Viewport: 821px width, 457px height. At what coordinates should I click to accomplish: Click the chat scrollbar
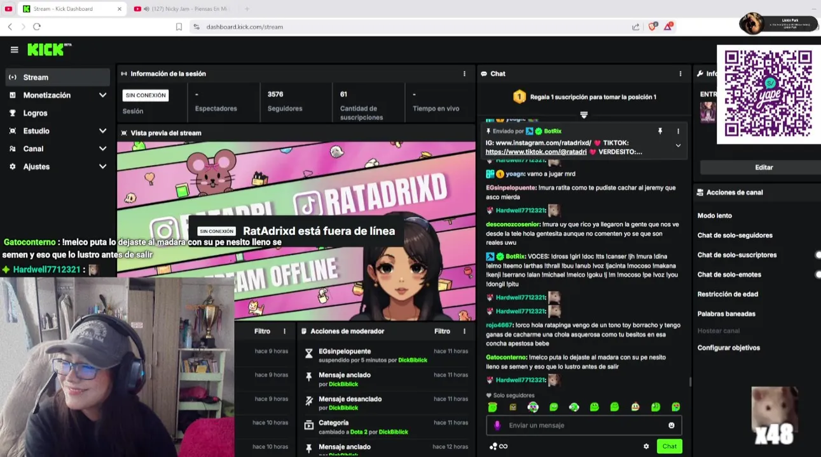690,382
